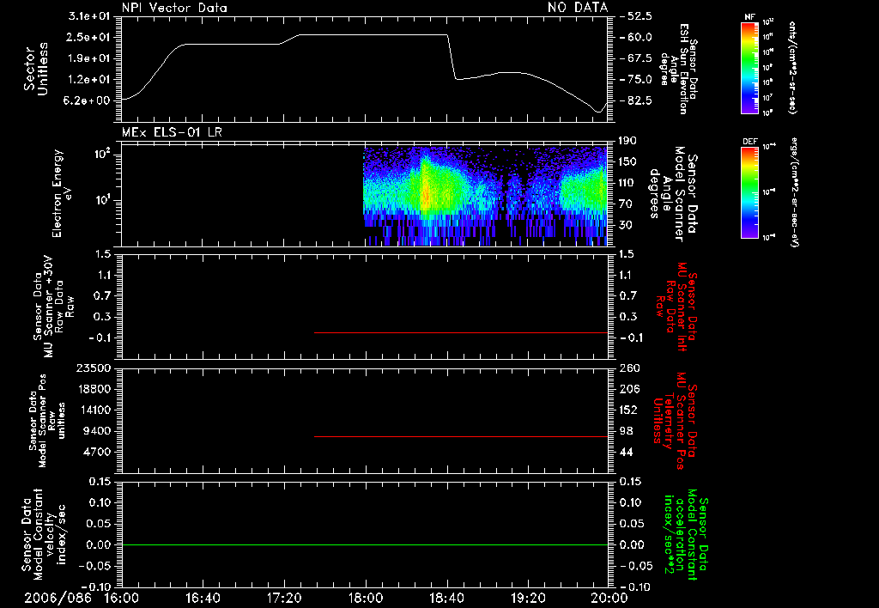Click the 'Electron Energy eV' axis title
879x608 pixels.
coord(62,193)
